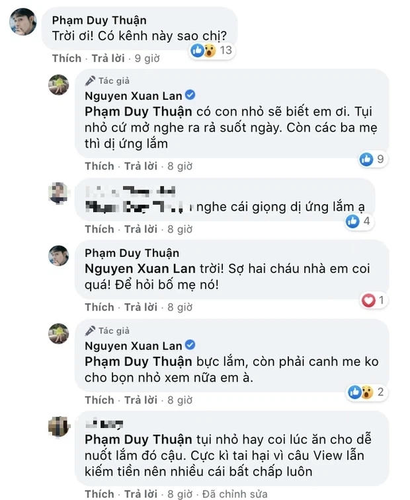
Task: Reply to the top comment via Trả lời
Action: [108, 58]
